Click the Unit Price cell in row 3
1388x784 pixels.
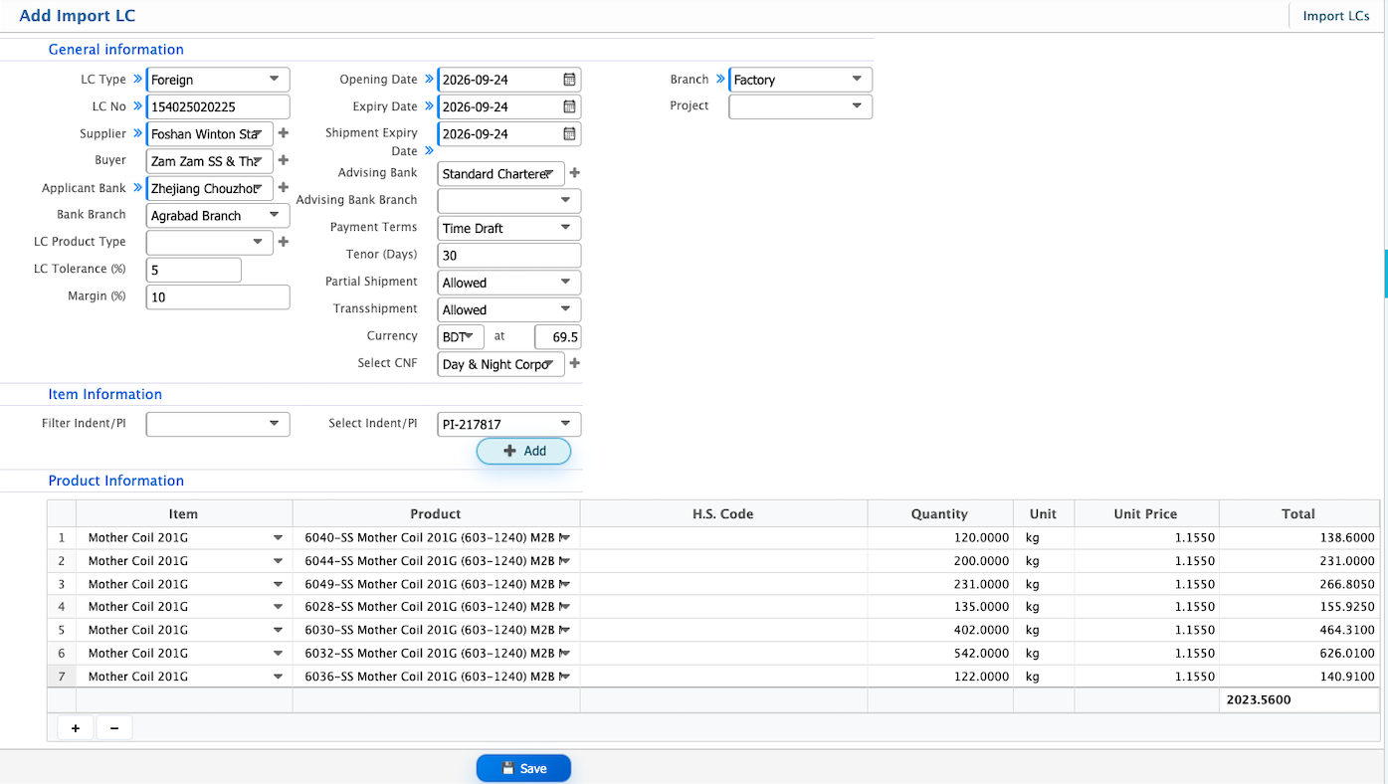coord(1147,584)
